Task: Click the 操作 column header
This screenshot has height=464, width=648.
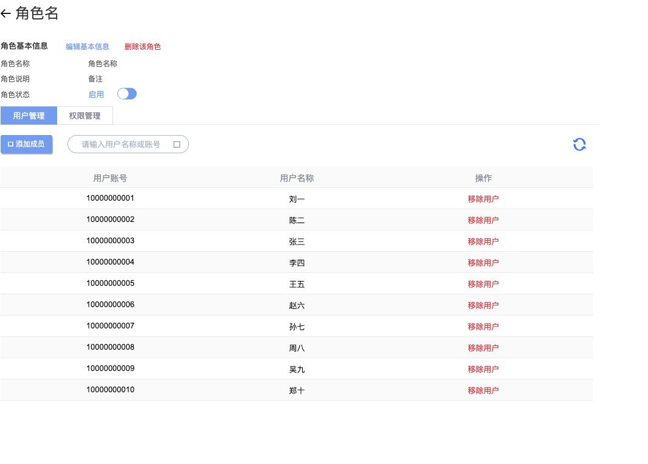Action: point(483,178)
